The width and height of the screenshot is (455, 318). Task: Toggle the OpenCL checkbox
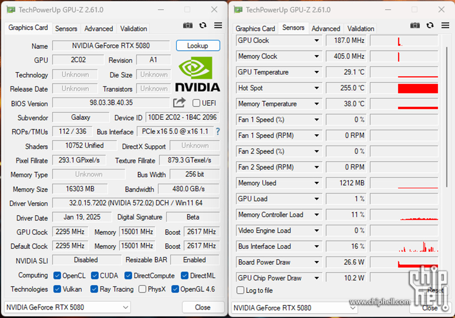[x=57, y=275]
